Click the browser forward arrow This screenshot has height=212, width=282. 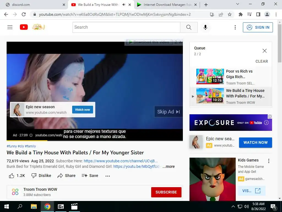tap(15, 14)
